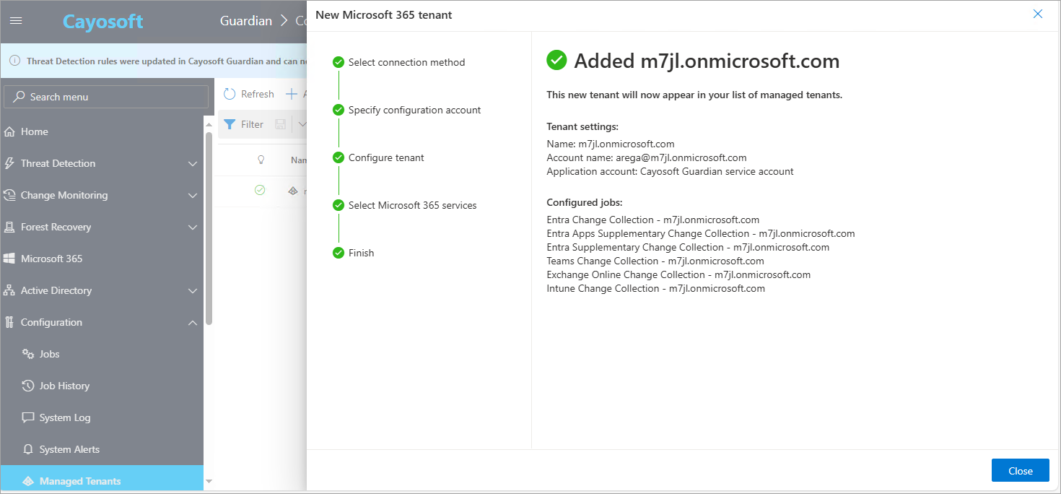
Task: Click the Filter button label
Action: pyautogui.click(x=252, y=124)
